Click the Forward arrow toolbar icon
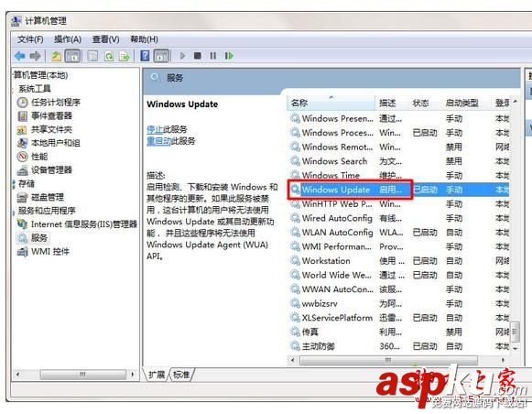 36,56
